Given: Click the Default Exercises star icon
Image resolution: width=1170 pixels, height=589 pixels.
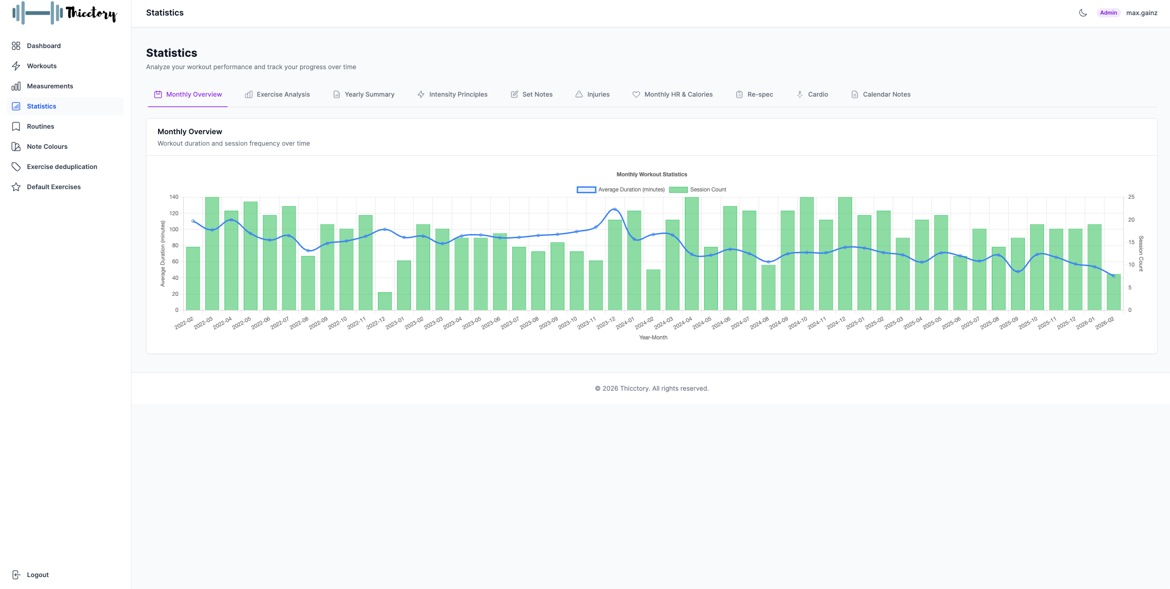Looking at the screenshot, I should (x=16, y=187).
